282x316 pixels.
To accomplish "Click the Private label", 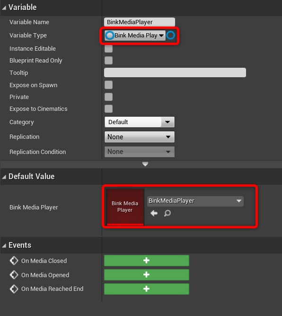I will click(x=19, y=97).
